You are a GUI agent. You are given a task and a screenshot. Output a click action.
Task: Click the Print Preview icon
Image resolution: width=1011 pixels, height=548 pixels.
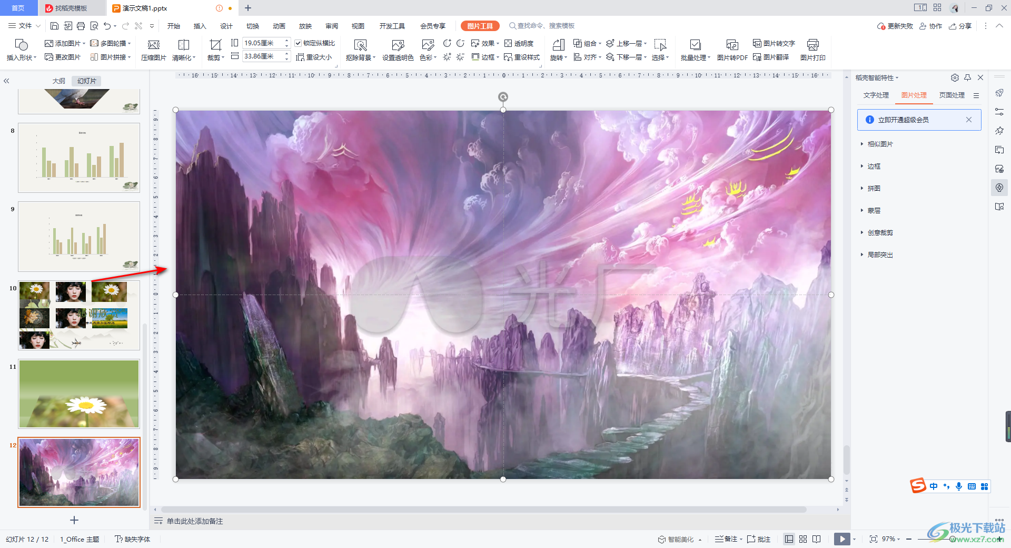(94, 26)
